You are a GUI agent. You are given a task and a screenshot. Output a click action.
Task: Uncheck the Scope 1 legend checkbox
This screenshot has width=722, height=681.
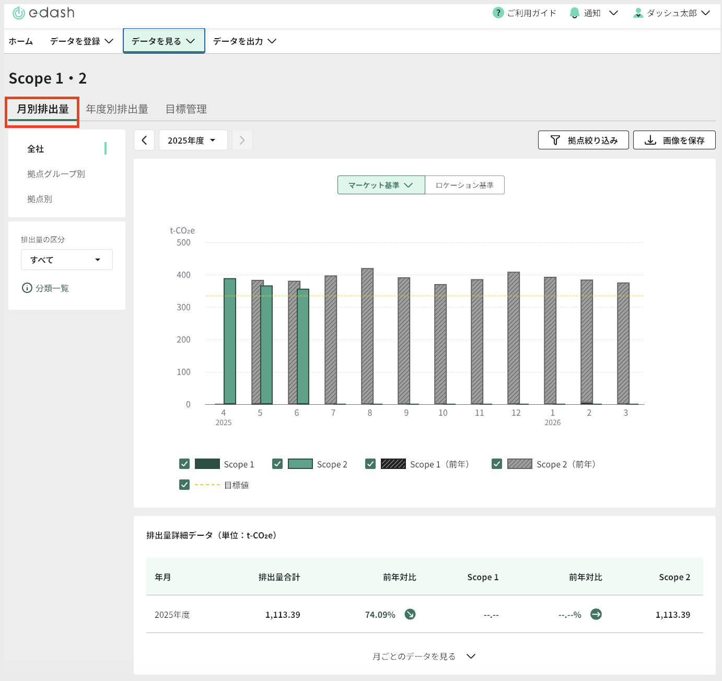(x=184, y=464)
